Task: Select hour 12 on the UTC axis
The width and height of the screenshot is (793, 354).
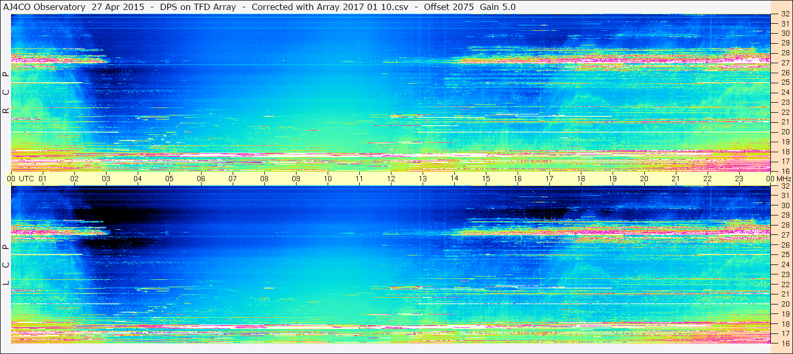Action: point(391,179)
